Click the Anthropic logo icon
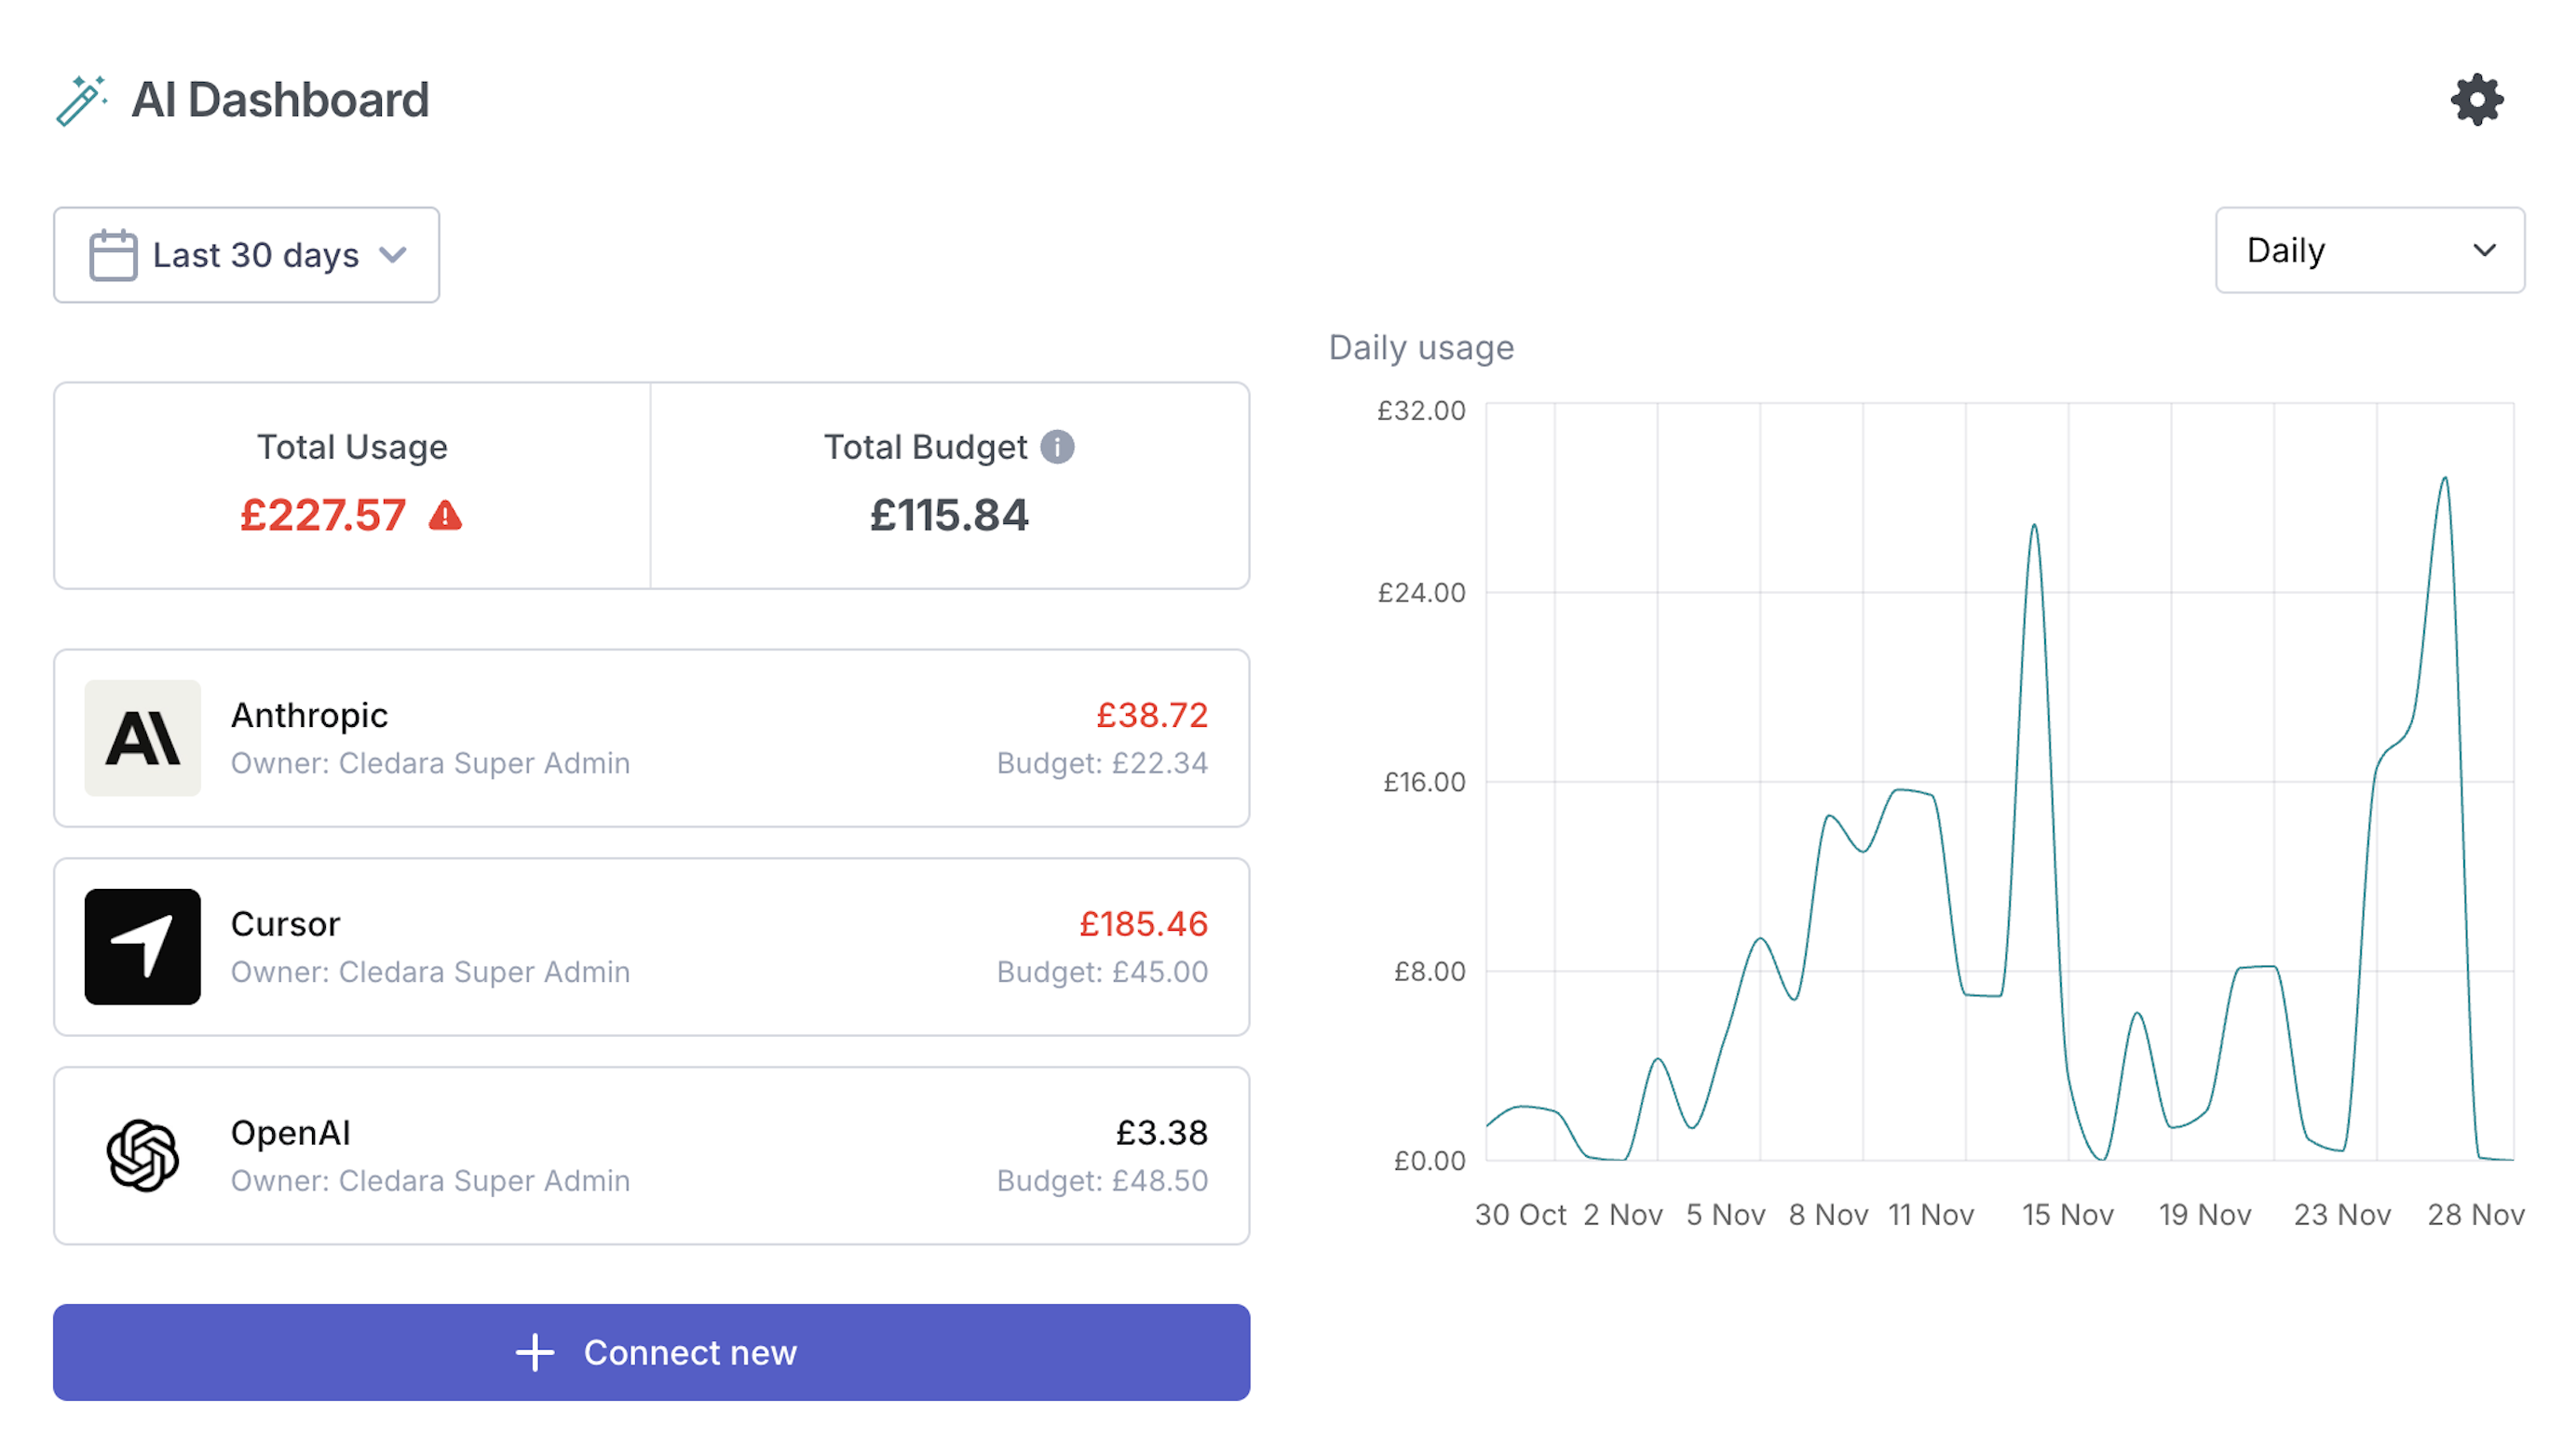Screen dimensions: 2576x1452 pyautogui.click(x=143, y=738)
